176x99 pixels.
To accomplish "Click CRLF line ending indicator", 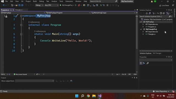I will 135,74.
